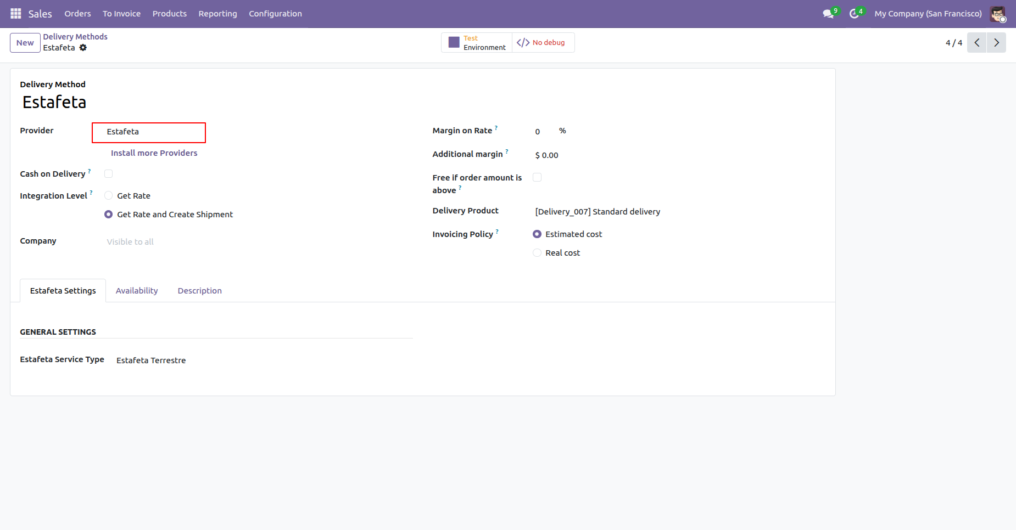Open the Configuration menu
The height and width of the screenshot is (530, 1016).
click(x=275, y=14)
